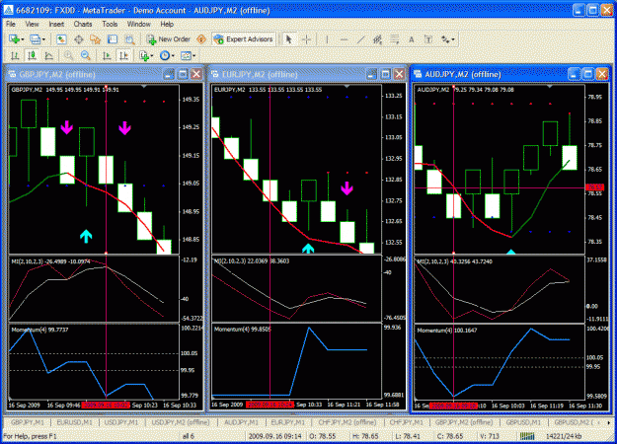617x444 pixels.
Task: Open the Strategy Tester icon
Action: (x=130, y=39)
